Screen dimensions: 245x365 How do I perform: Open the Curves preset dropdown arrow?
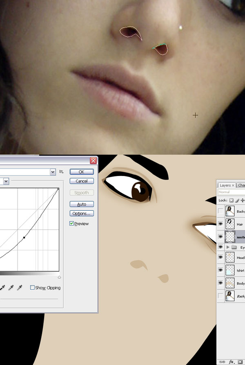tap(53, 172)
